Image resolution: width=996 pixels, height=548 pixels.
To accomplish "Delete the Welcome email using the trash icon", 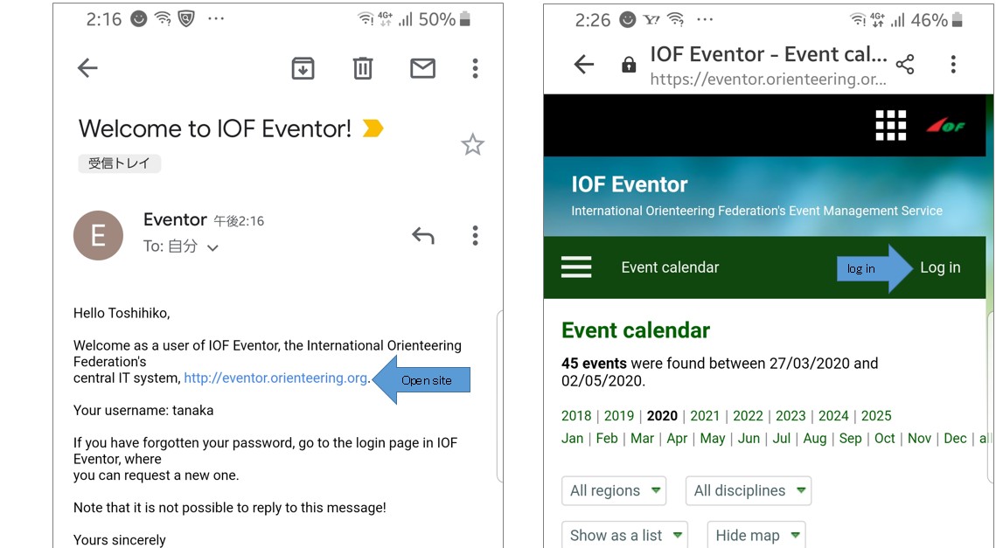I will (362, 67).
